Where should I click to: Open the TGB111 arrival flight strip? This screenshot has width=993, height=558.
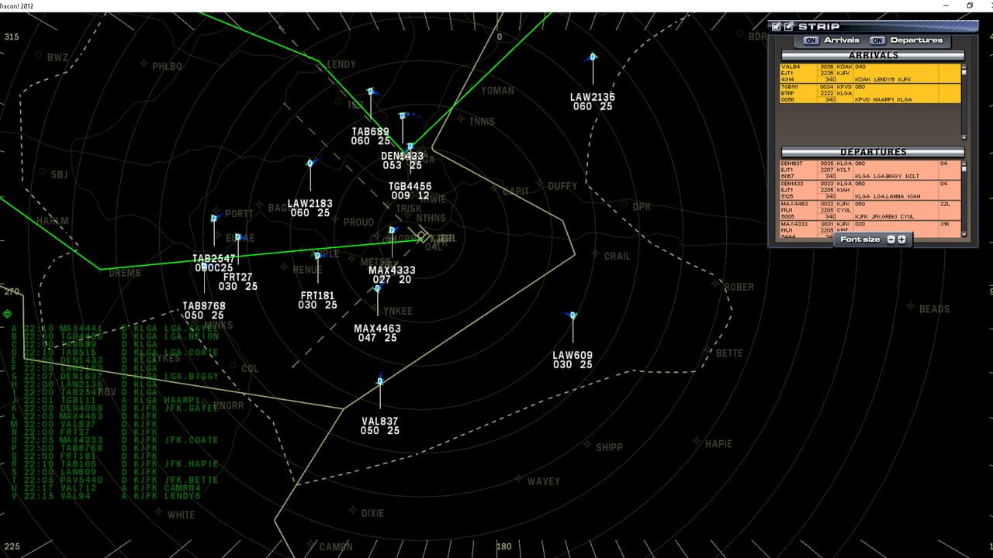(x=870, y=93)
